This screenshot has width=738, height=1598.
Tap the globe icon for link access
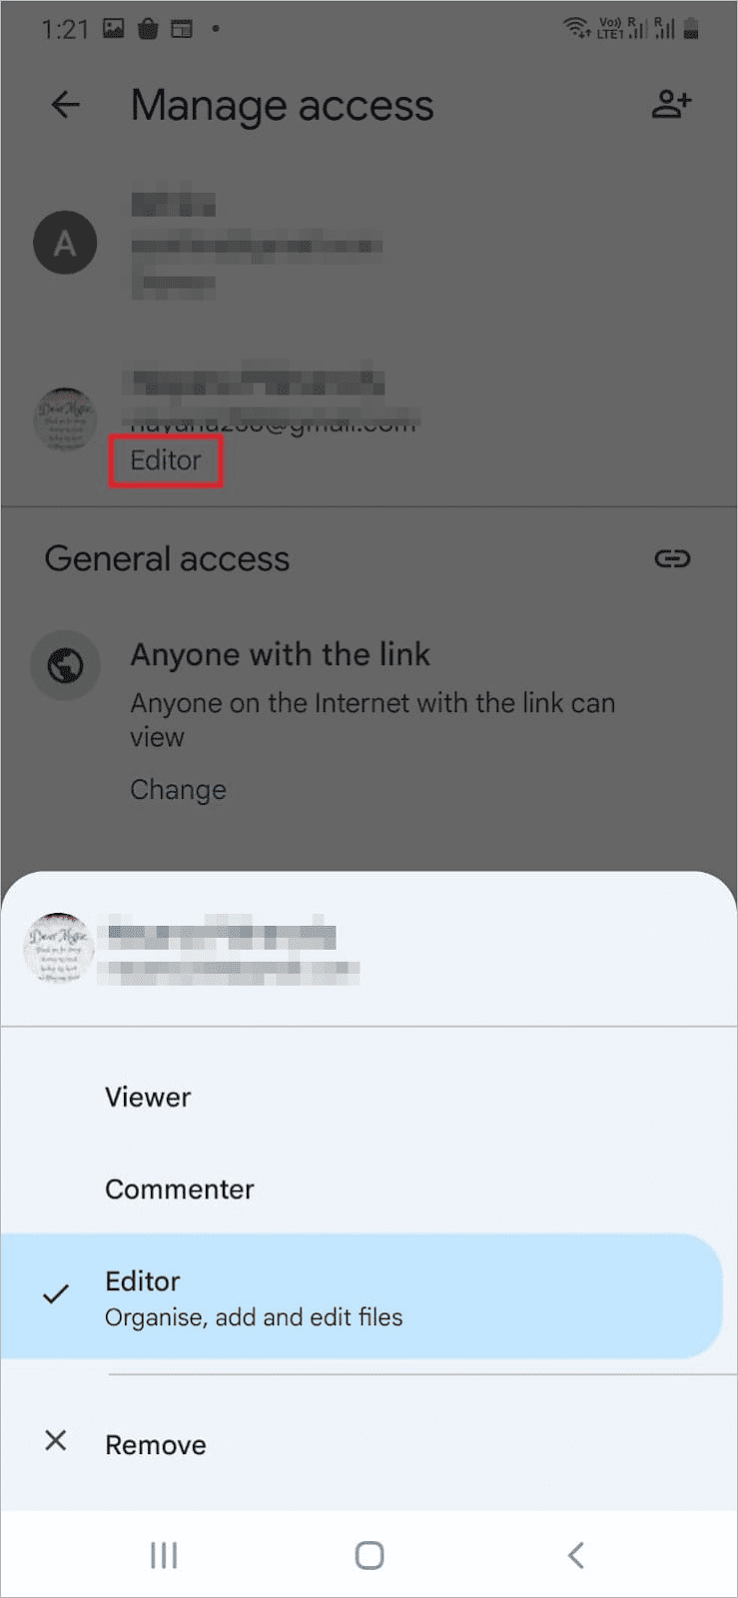(x=66, y=665)
